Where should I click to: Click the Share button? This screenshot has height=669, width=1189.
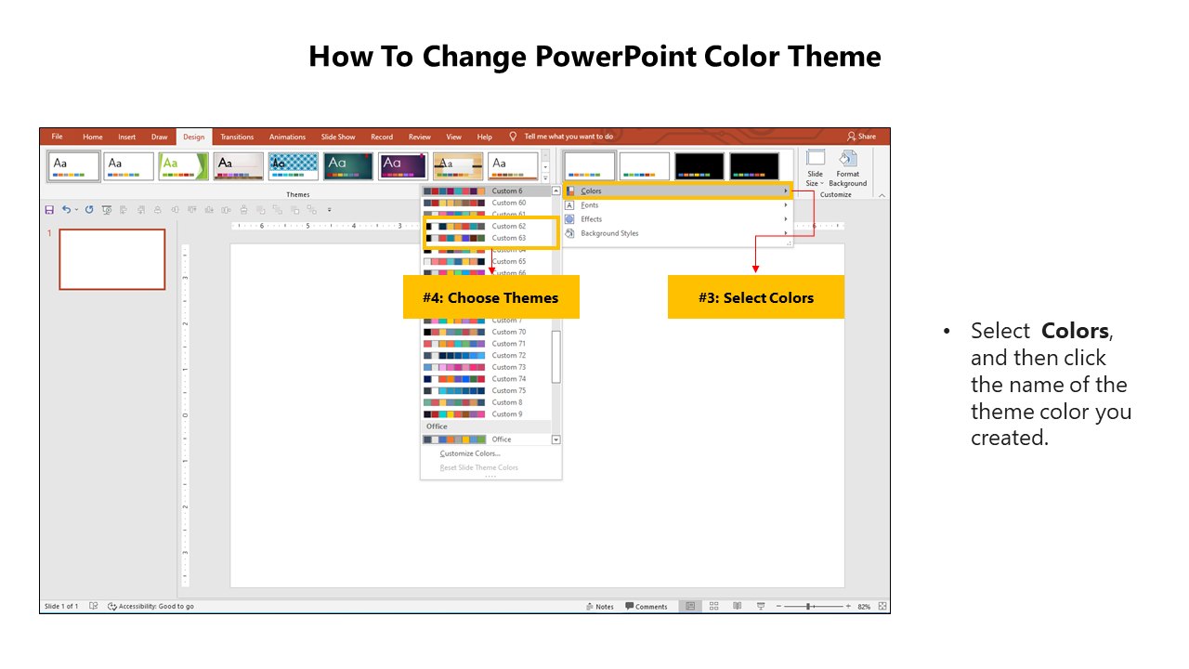861,137
